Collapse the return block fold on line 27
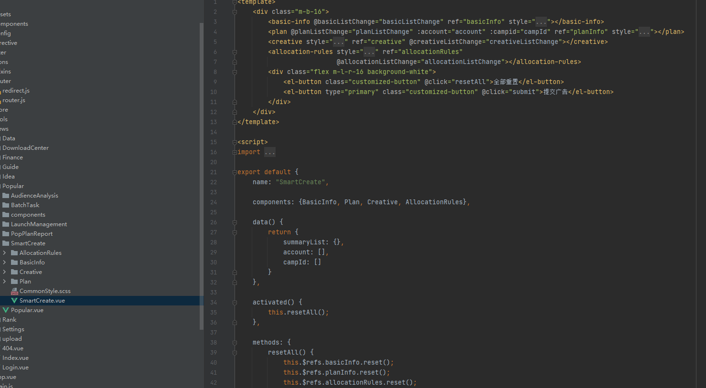The image size is (706, 388). [235, 232]
